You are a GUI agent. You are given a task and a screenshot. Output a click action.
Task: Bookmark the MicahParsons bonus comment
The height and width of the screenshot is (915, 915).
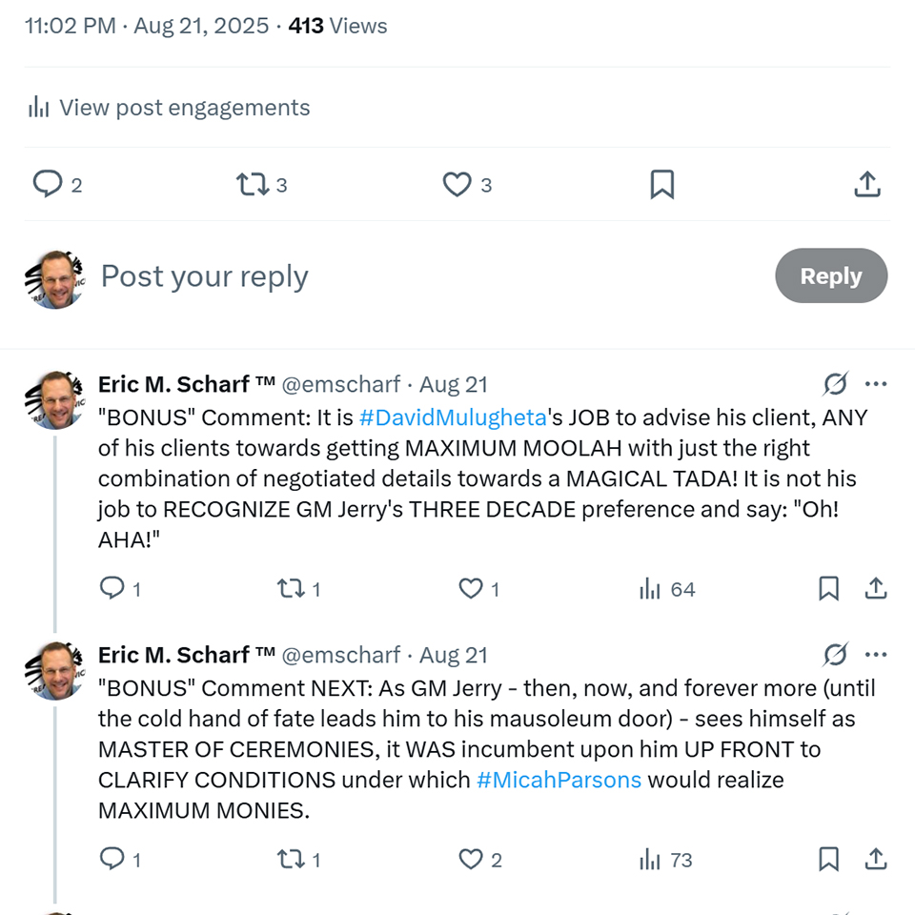pyautogui.click(x=828, y=860)
